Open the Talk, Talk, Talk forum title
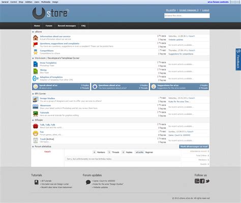 [47, 125]
